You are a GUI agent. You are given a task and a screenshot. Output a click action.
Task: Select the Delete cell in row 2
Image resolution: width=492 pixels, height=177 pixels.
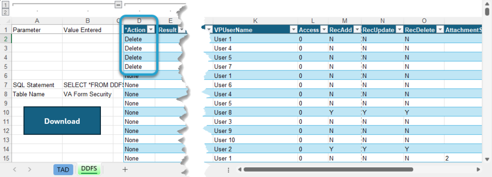(139, 39)
